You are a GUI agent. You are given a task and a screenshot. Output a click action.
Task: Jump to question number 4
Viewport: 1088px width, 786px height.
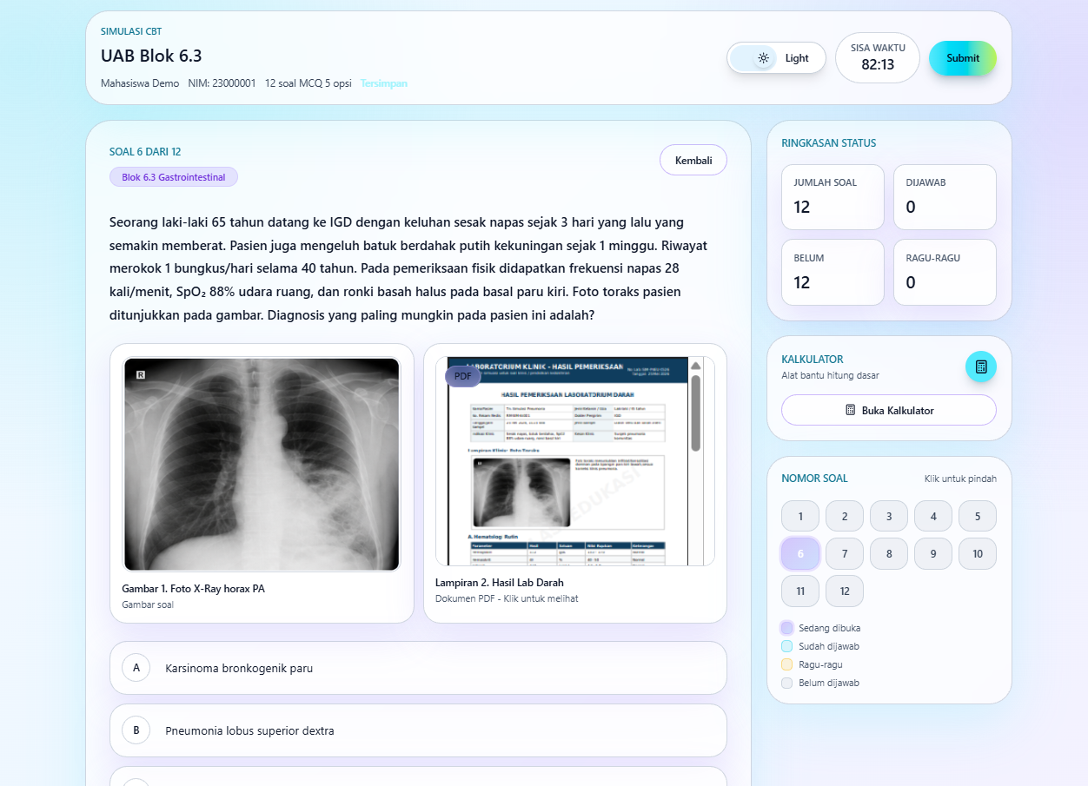pyautogui.click(x=933, y=516)
